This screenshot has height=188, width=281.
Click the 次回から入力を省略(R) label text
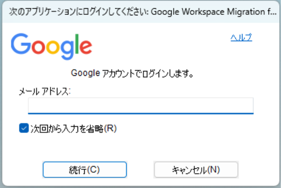click(74, 129)
